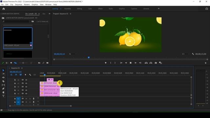Image resolution: width=210 pixels, height=118 pixels.
Task: Go to In point in Program monitor
Action: point(121,63)
